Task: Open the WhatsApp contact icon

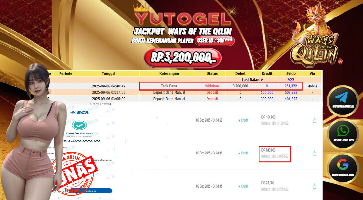Action: point(343,135)
